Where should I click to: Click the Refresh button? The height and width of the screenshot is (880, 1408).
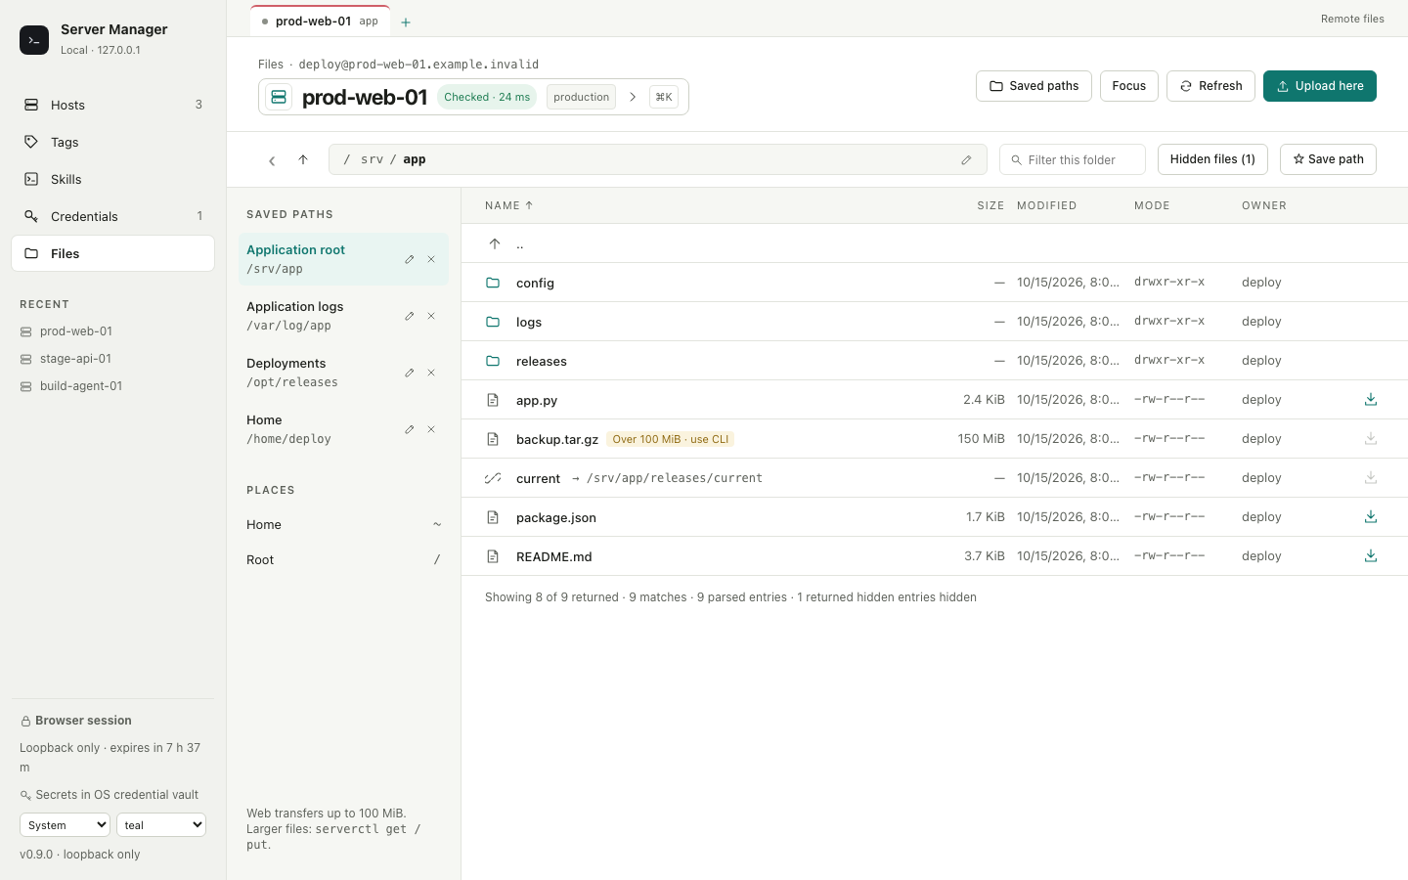pos(1210,86)
